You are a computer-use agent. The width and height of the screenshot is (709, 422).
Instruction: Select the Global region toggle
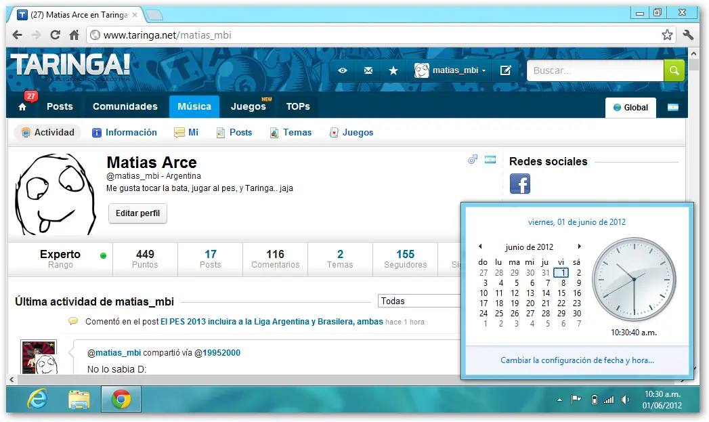pos(630,108)
